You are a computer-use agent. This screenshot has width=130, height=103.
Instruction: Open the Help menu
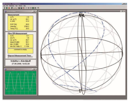25,6
